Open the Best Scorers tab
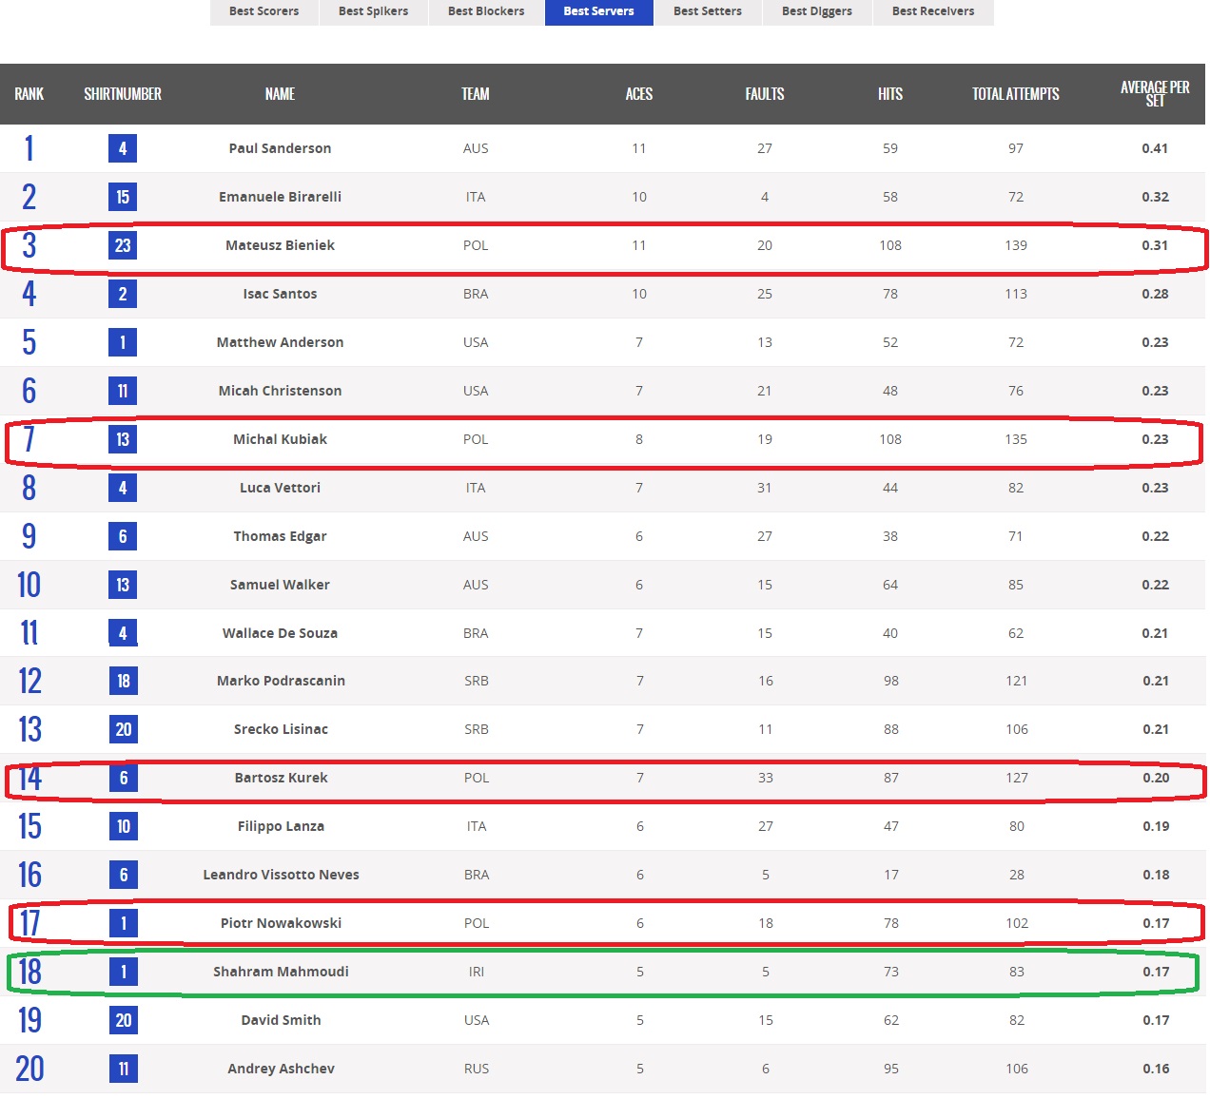Viewport: 1210px width, 1099px height. 263,11
